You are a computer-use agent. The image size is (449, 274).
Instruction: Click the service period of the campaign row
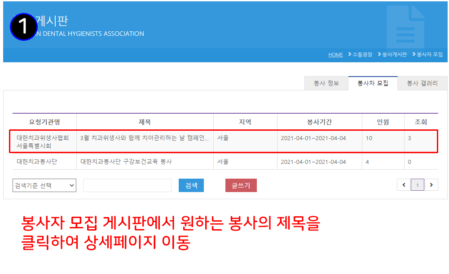(313, 138)
